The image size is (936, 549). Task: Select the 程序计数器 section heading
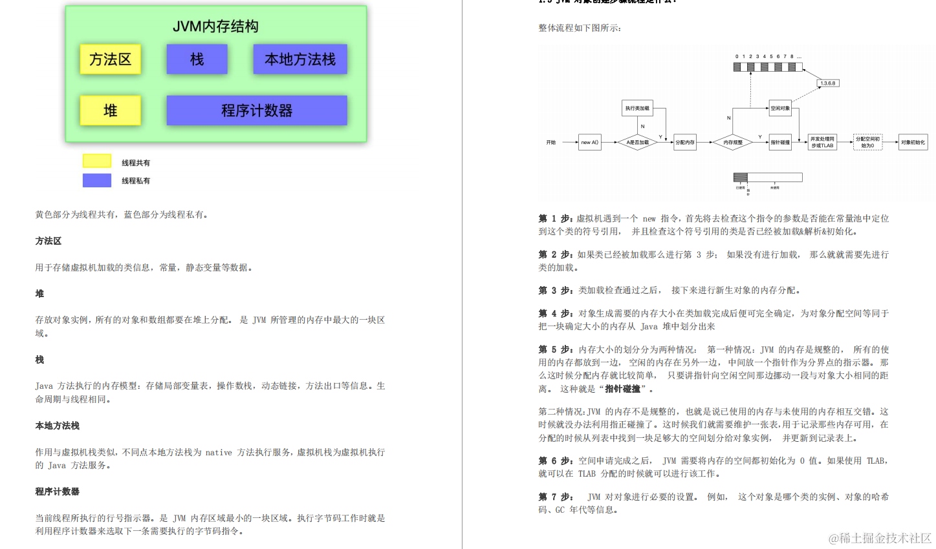click(58, 492)
